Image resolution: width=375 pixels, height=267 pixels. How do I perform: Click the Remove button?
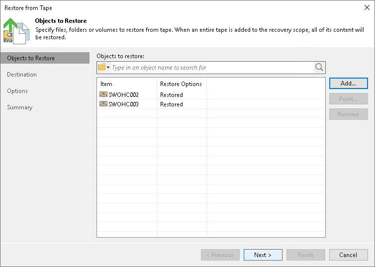click(x=349, y=114)
